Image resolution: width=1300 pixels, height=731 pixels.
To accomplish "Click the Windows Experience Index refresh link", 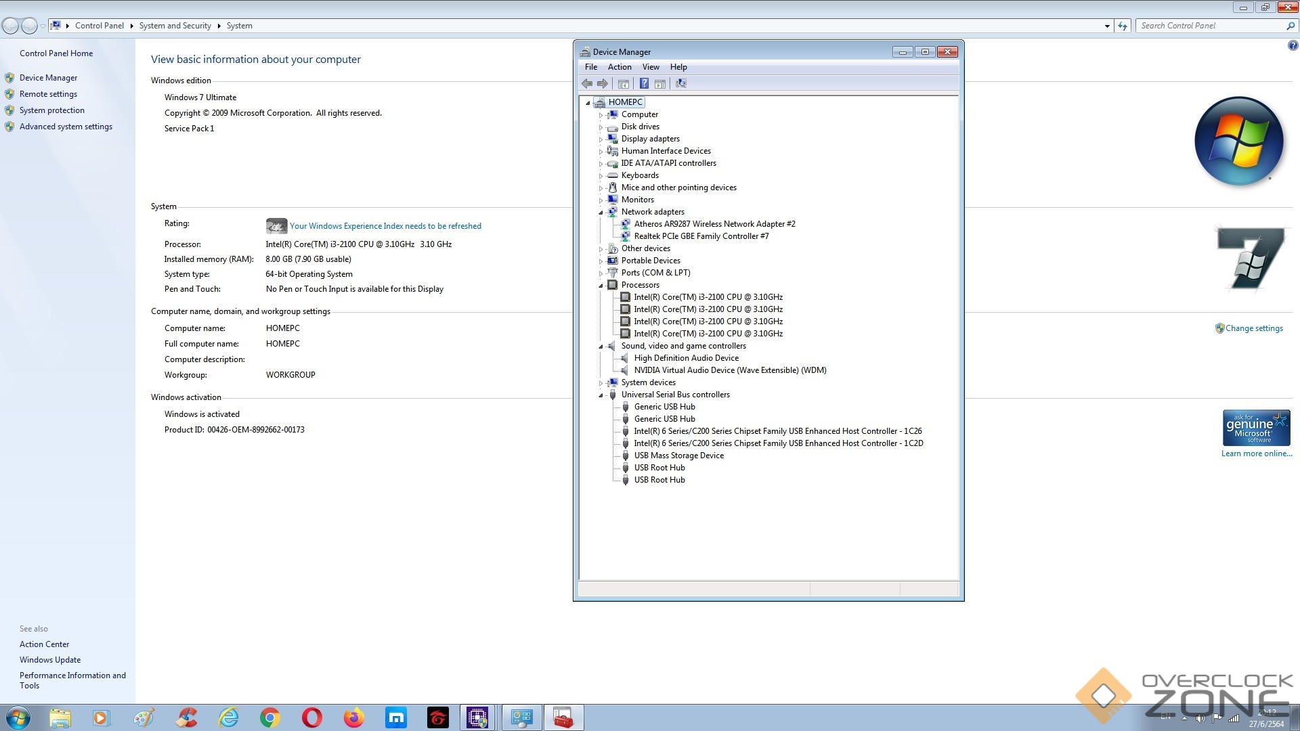I will pyautogui.click(x=385, y=226).
